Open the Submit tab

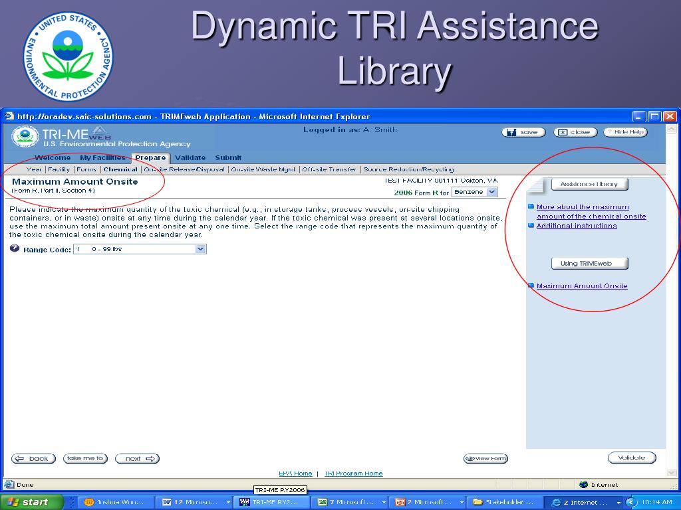[x=228, y=157]
